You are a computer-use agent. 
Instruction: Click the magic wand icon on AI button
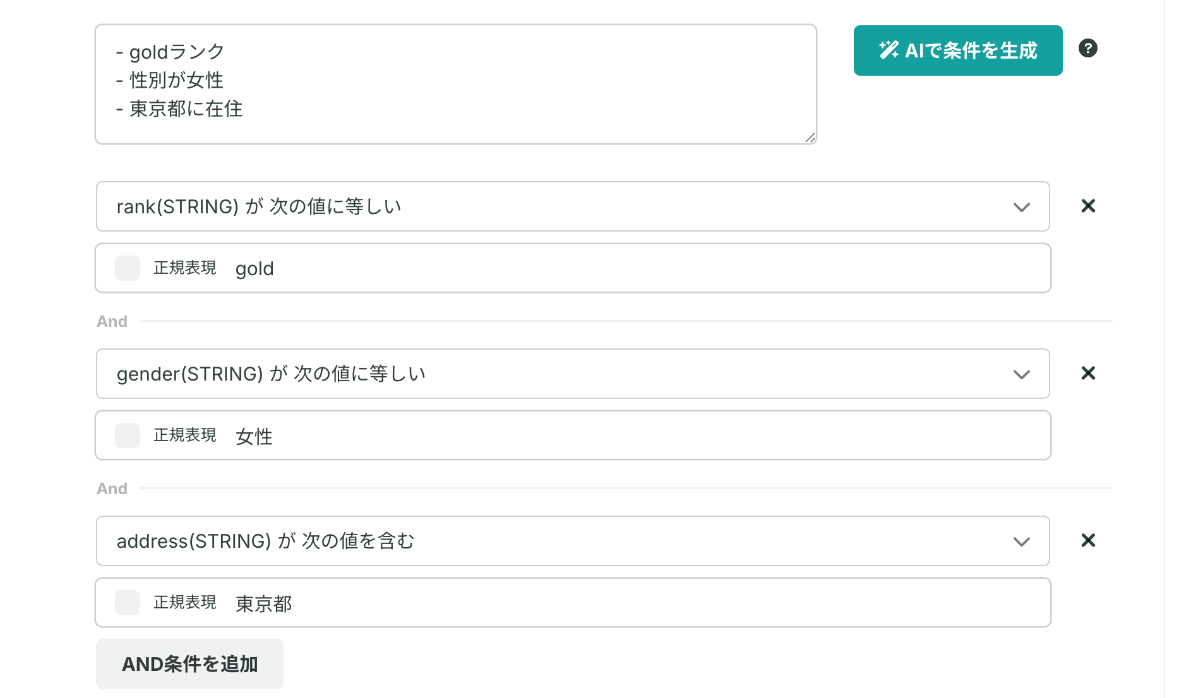pyautogui.click(x=889, y=50)
